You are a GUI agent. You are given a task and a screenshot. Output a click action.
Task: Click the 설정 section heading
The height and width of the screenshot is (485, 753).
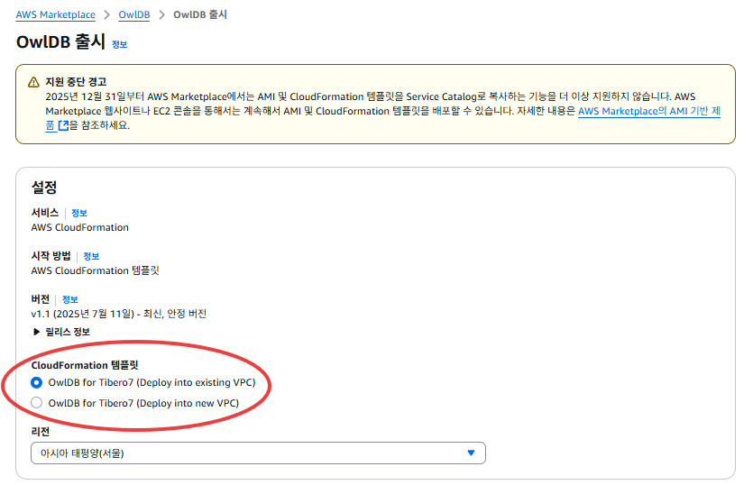tap(44, 187)
